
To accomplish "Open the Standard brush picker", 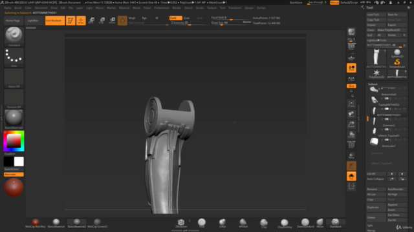I will click(x=14, y=37).
